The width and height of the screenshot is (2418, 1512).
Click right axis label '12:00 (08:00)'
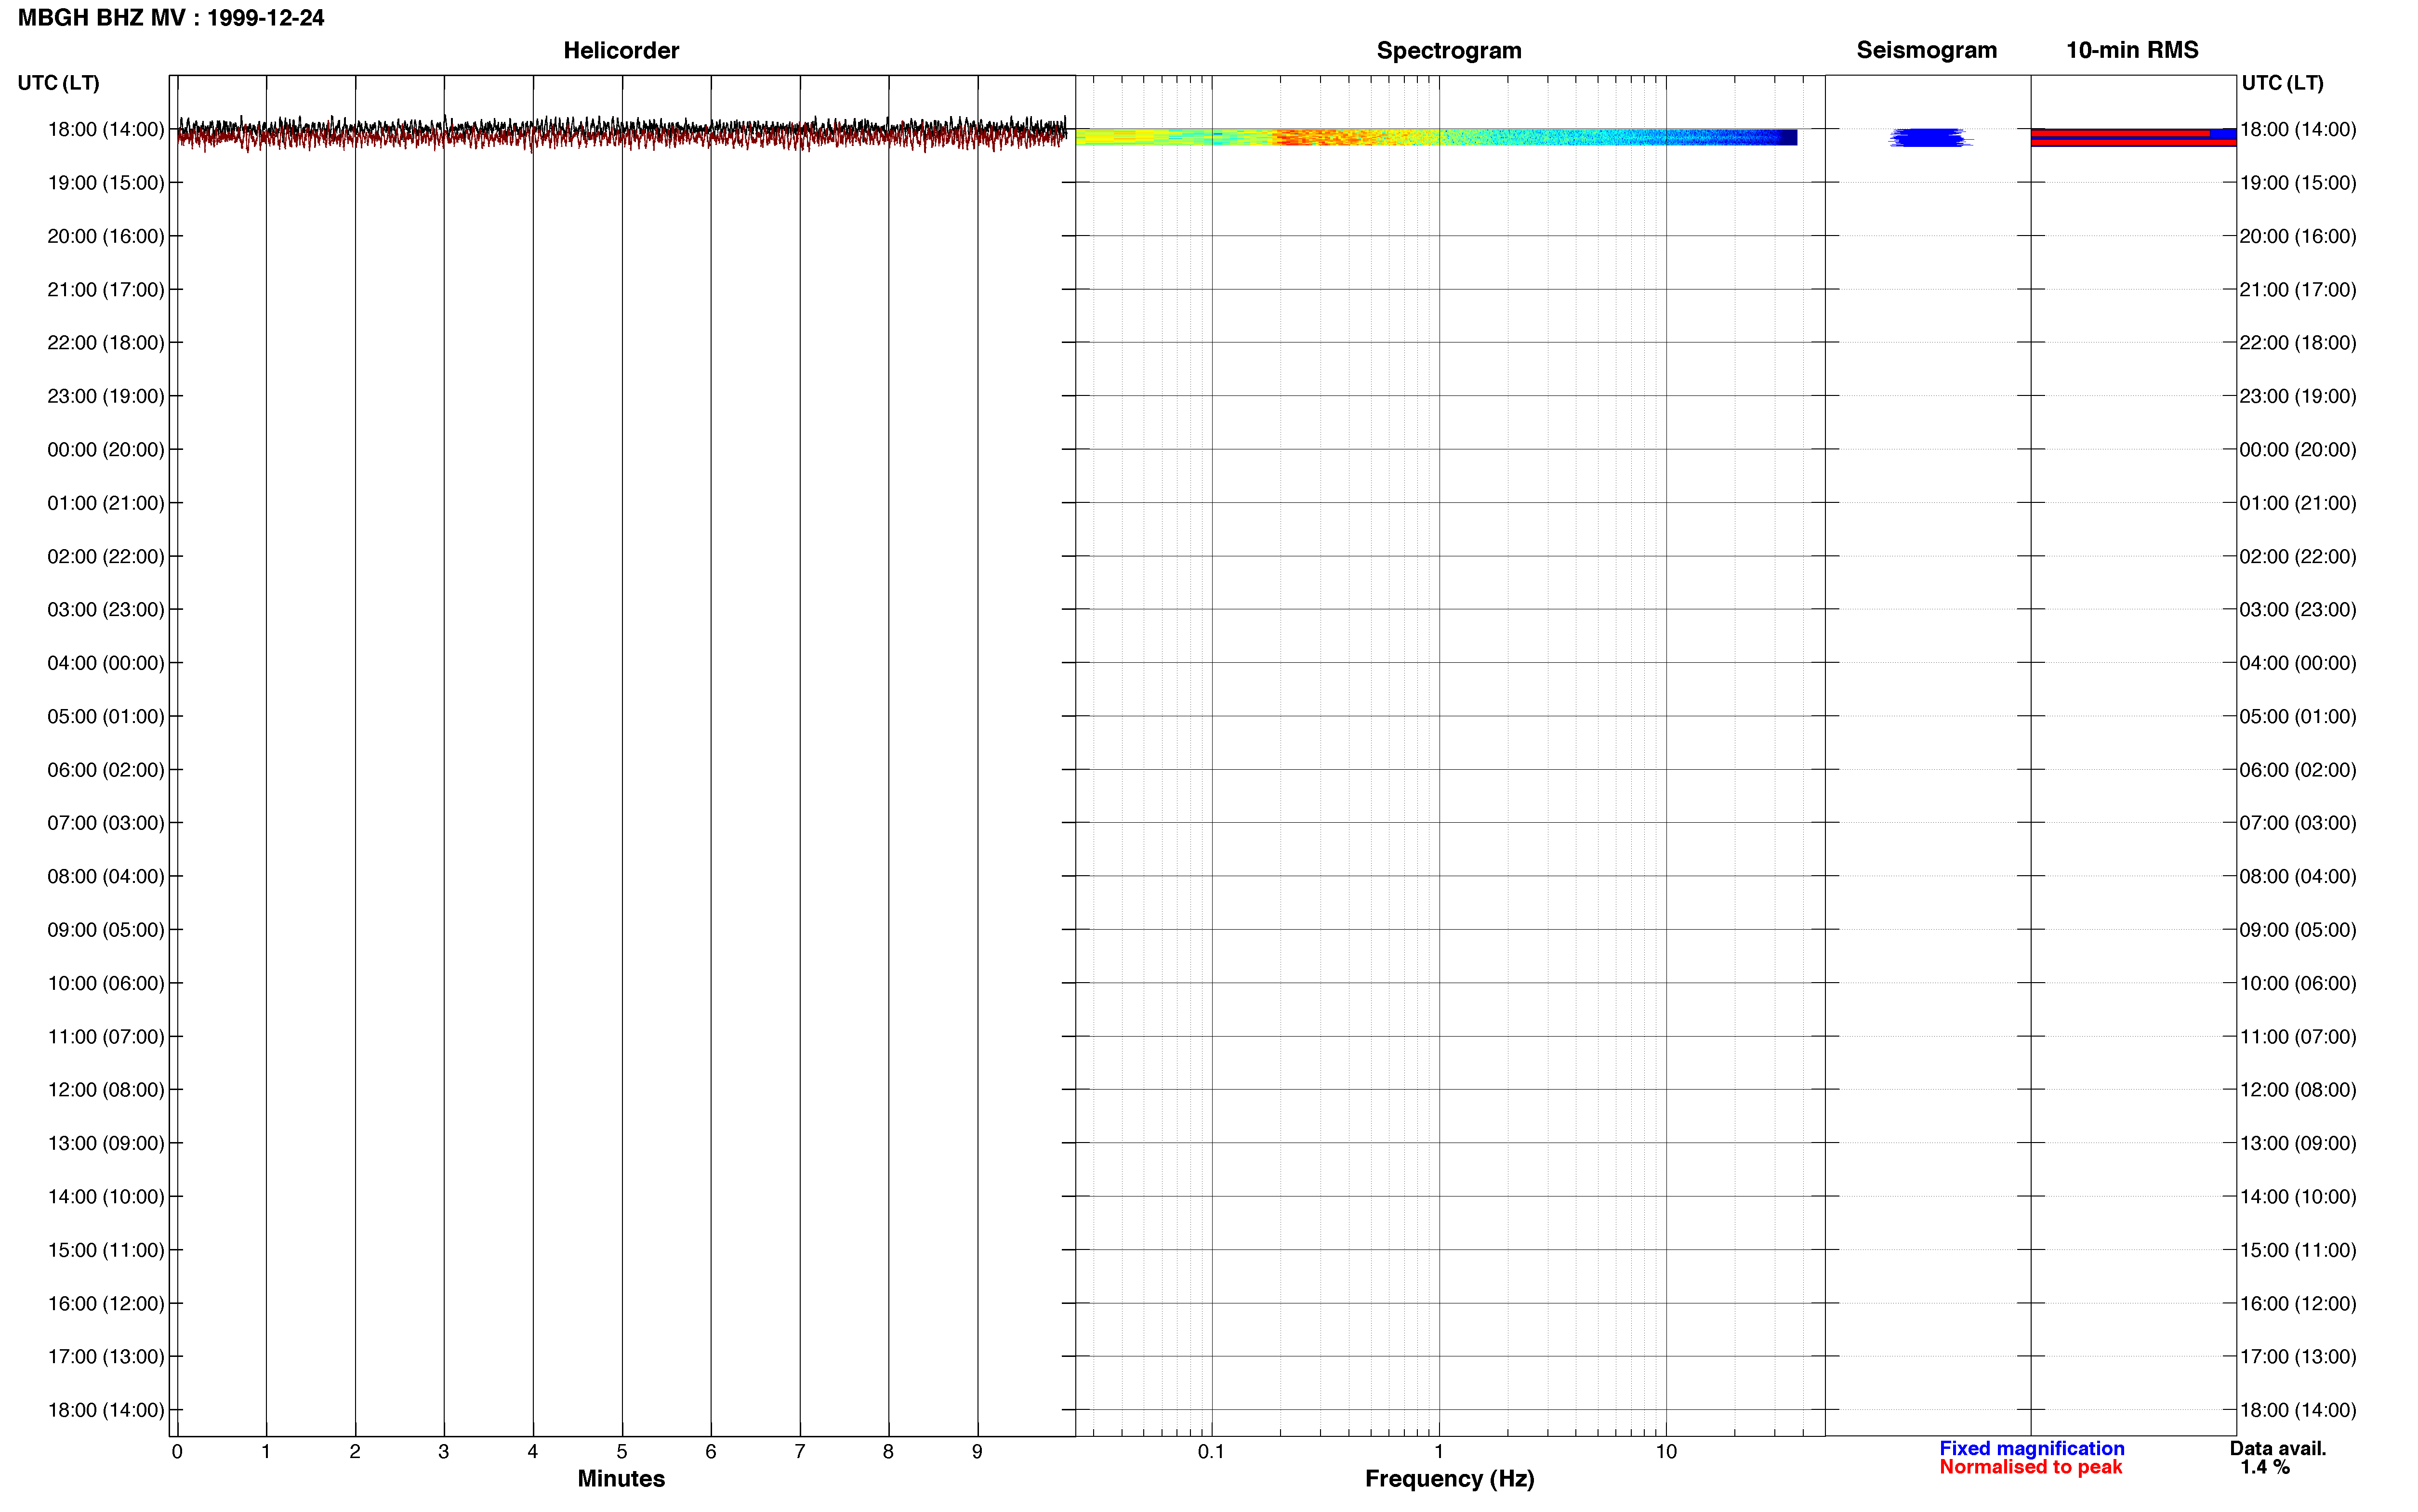[2298, 1090]
